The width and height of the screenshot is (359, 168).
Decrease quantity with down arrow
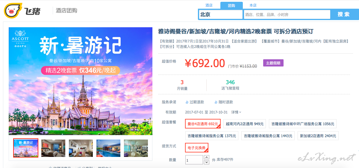pyautogui.click(x=207, y=162)
